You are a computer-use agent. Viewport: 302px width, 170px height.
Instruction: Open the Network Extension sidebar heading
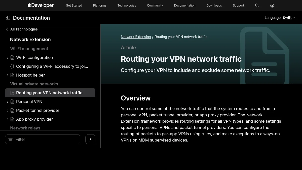point(30,40)
